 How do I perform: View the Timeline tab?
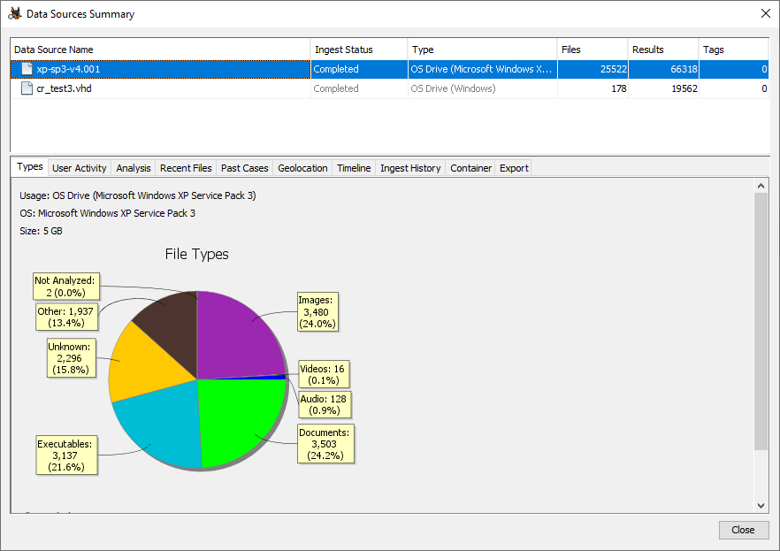click(x=354, y=168)
